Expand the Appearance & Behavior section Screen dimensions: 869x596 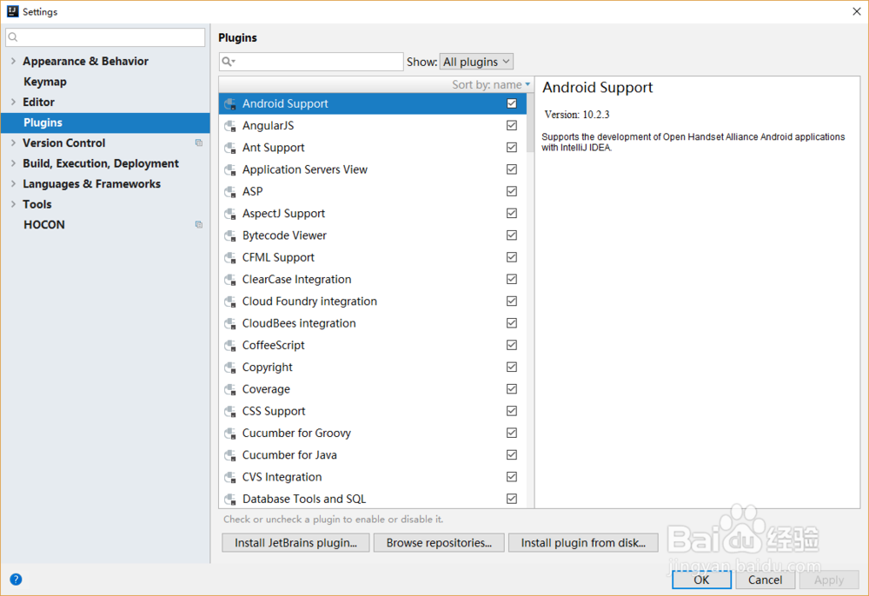tap(13, 62)
